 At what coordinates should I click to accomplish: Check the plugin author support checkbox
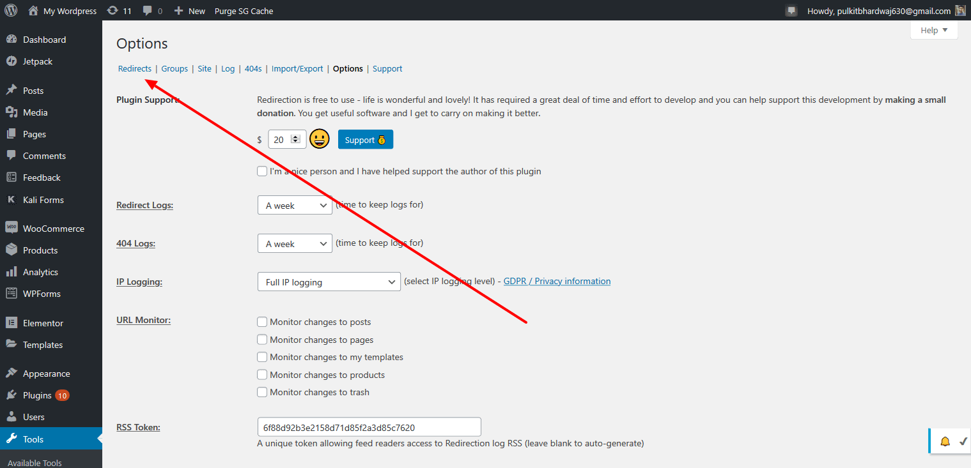point(262,170)
